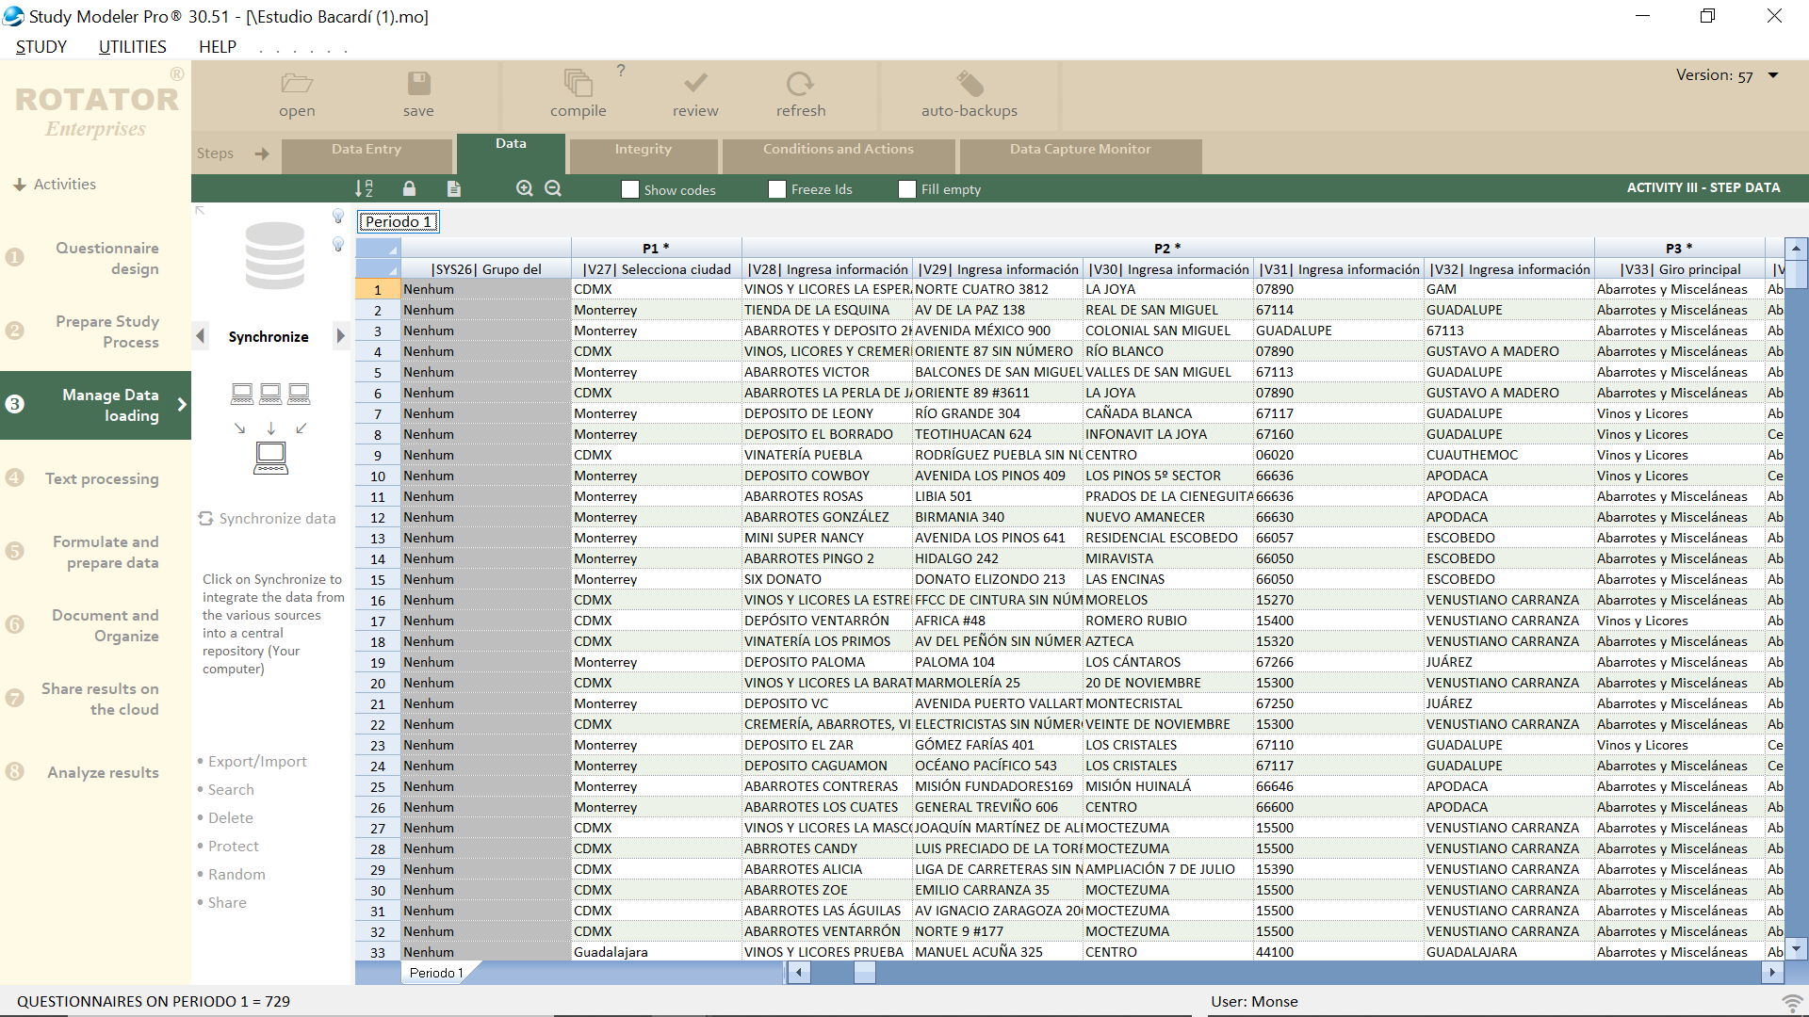The width and height of the screenshot is (1809, 1017).
Task: Click the refresh icon
Action: (800, 84)
